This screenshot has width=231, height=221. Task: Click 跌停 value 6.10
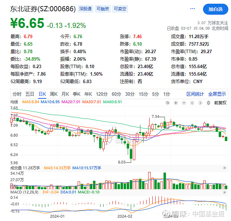click(x=137, y=44)
